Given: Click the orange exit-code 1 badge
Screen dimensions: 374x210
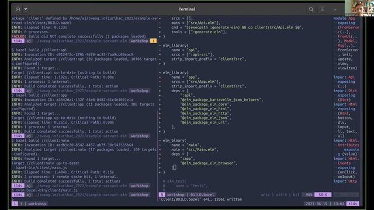Looking at the screenshot, I should [x=153, y=41].
